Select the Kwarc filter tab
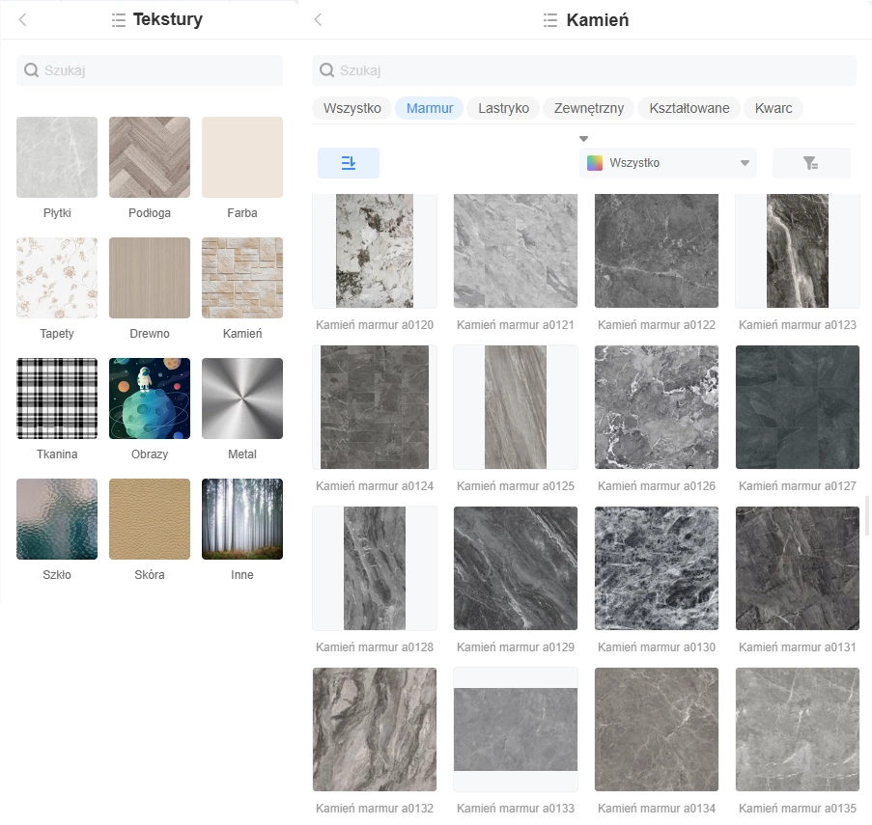This screenshot has height=825, width=872. click(x=774, y=108)
